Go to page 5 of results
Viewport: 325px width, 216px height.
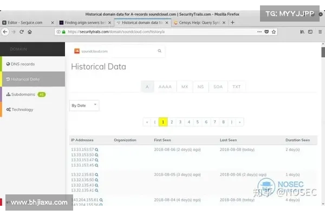pos(198,122)
